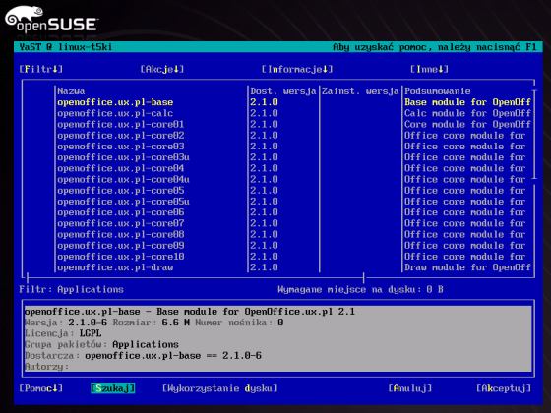Screen dimensions: 551x413
Task: Click the F1 help hint text
Action: (x=435, y=47)
